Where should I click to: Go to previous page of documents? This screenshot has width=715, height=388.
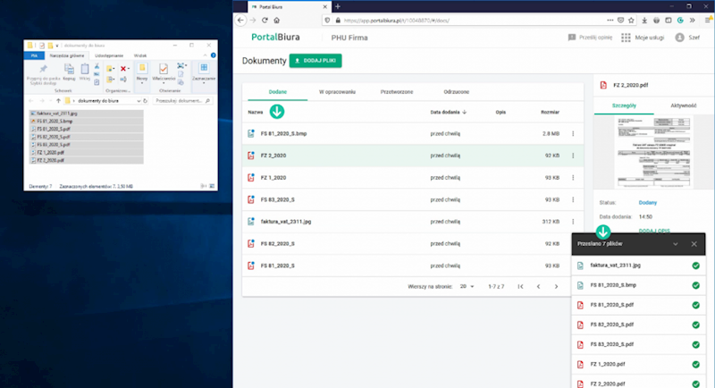pyautogui.click(x=539, y=286)
